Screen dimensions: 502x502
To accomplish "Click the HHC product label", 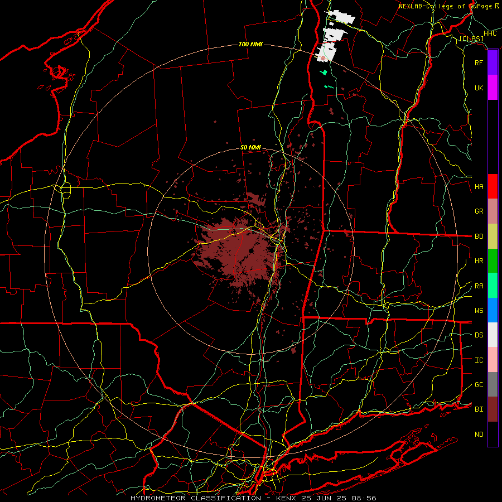I will [490, 33].
